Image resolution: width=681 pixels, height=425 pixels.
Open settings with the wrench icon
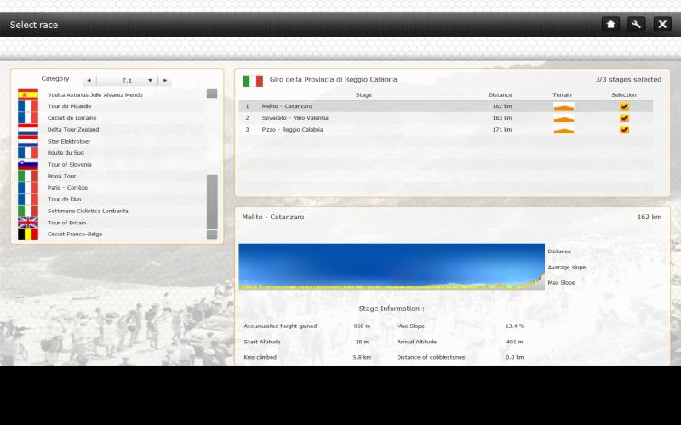(x=636, y=25)
